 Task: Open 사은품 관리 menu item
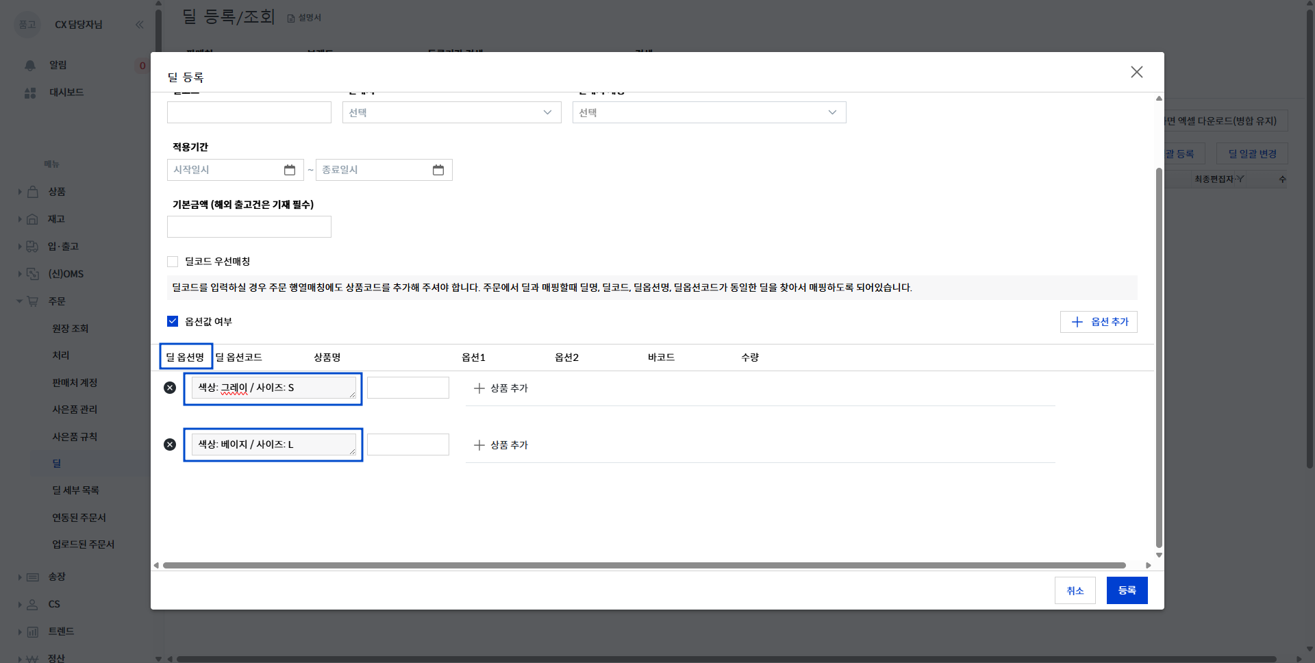[75, 410]
